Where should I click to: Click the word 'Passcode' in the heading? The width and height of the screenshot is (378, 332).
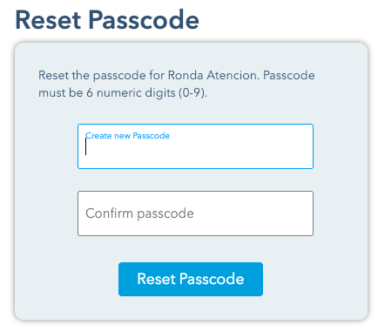click(x=144, y=20)
